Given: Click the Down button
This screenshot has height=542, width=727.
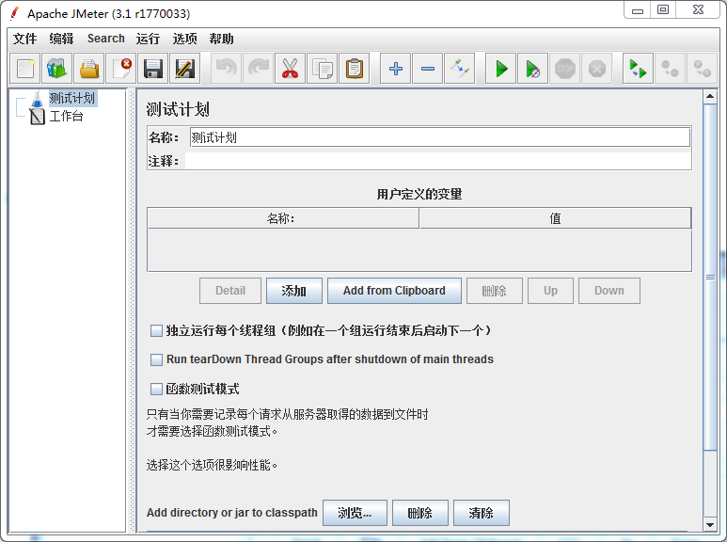Looking at the screenshot, I should [609, 291].
